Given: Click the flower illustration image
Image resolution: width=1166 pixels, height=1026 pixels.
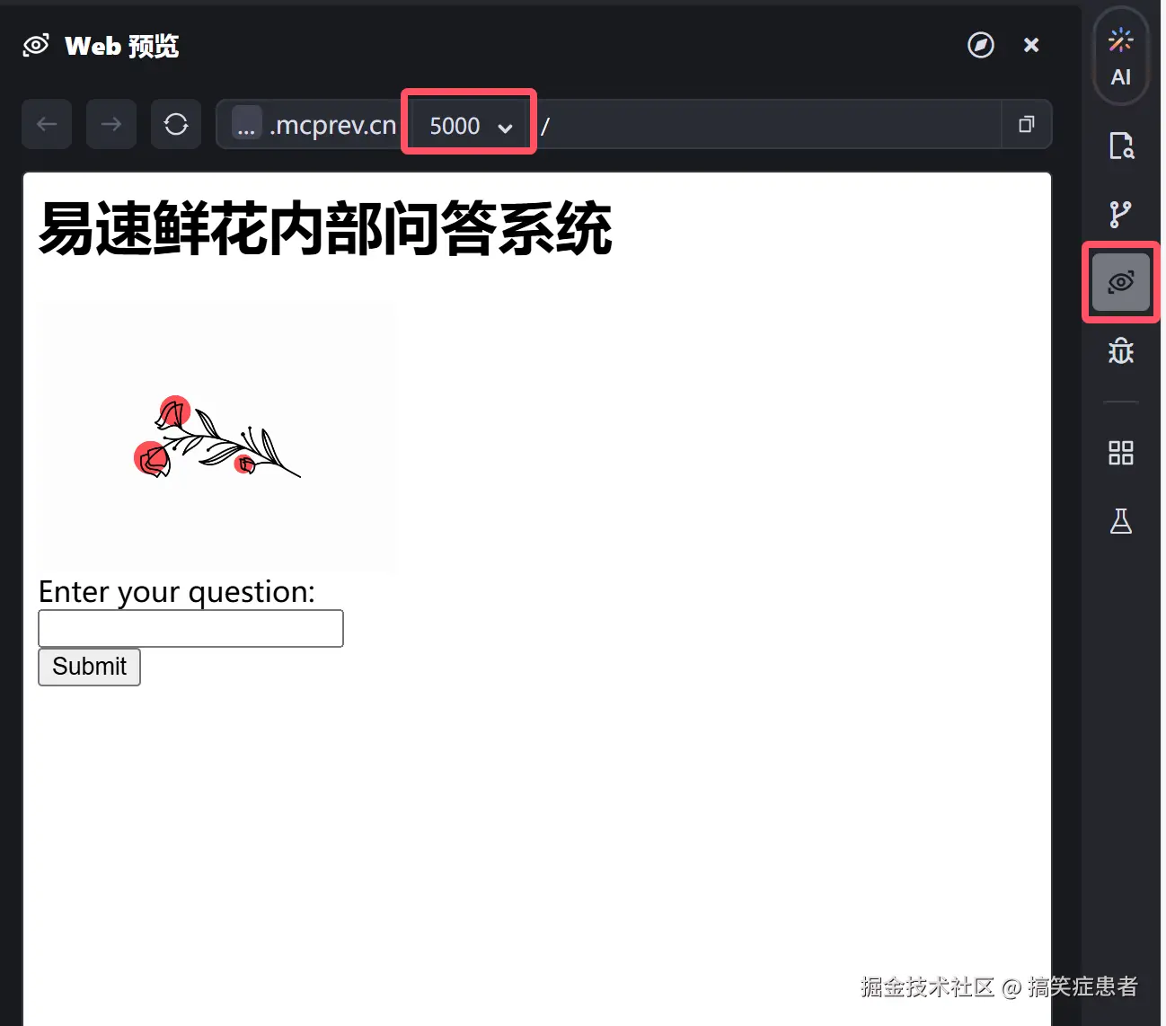Looking at the screenshot, I should coord(216,437).
